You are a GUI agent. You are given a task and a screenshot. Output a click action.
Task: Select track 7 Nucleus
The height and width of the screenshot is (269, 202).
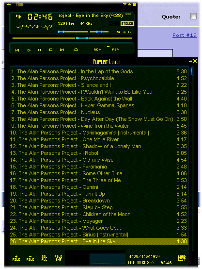click(99, 112)
